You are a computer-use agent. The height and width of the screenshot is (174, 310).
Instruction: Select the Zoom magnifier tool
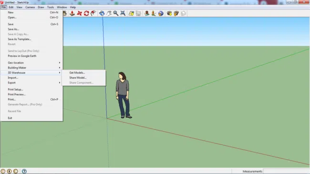116,13
